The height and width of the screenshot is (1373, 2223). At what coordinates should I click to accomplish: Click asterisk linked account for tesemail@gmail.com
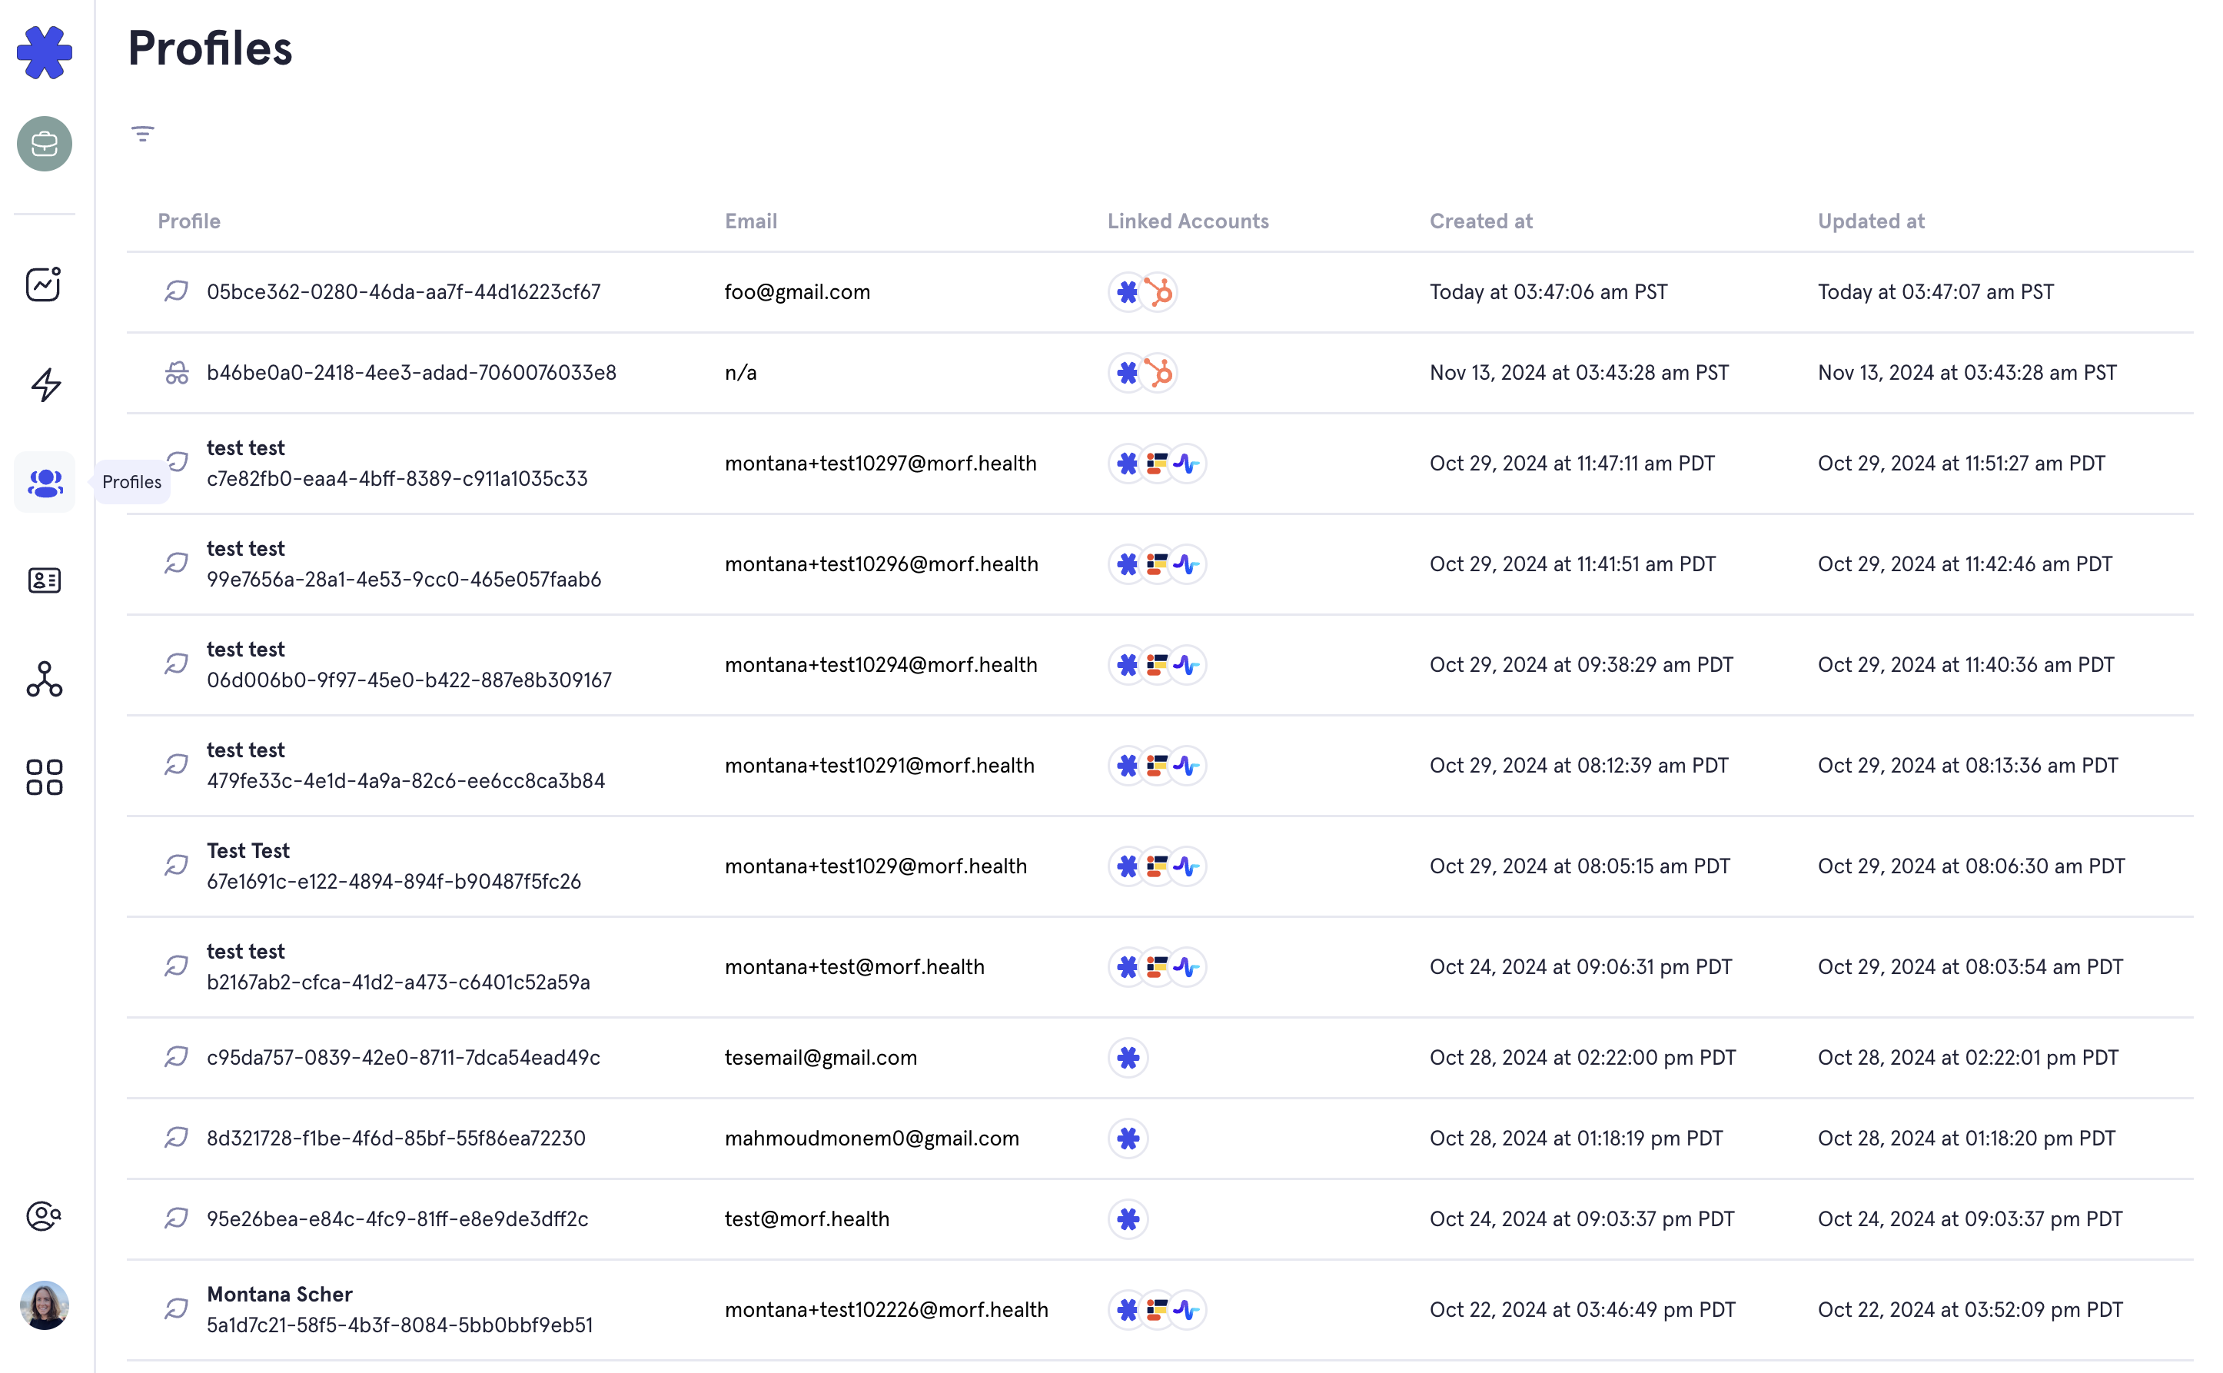(x=1128, y=1058)
